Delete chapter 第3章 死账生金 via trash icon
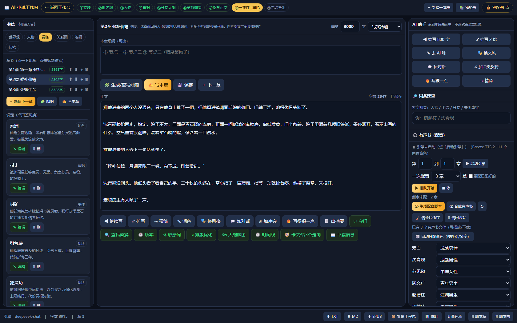This screenshot has height=323, width=517. (86, 90)
